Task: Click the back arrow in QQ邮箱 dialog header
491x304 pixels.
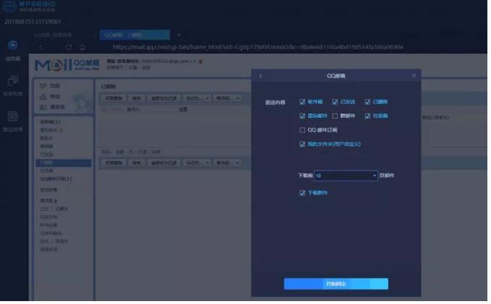Action: pos(260,76)
